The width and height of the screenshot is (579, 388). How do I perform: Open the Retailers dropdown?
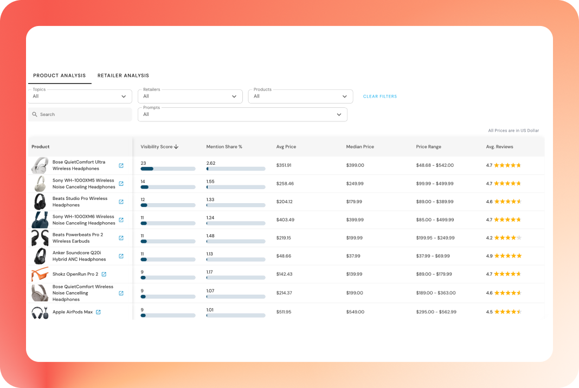pyautogui.click(x=190, y=96)
